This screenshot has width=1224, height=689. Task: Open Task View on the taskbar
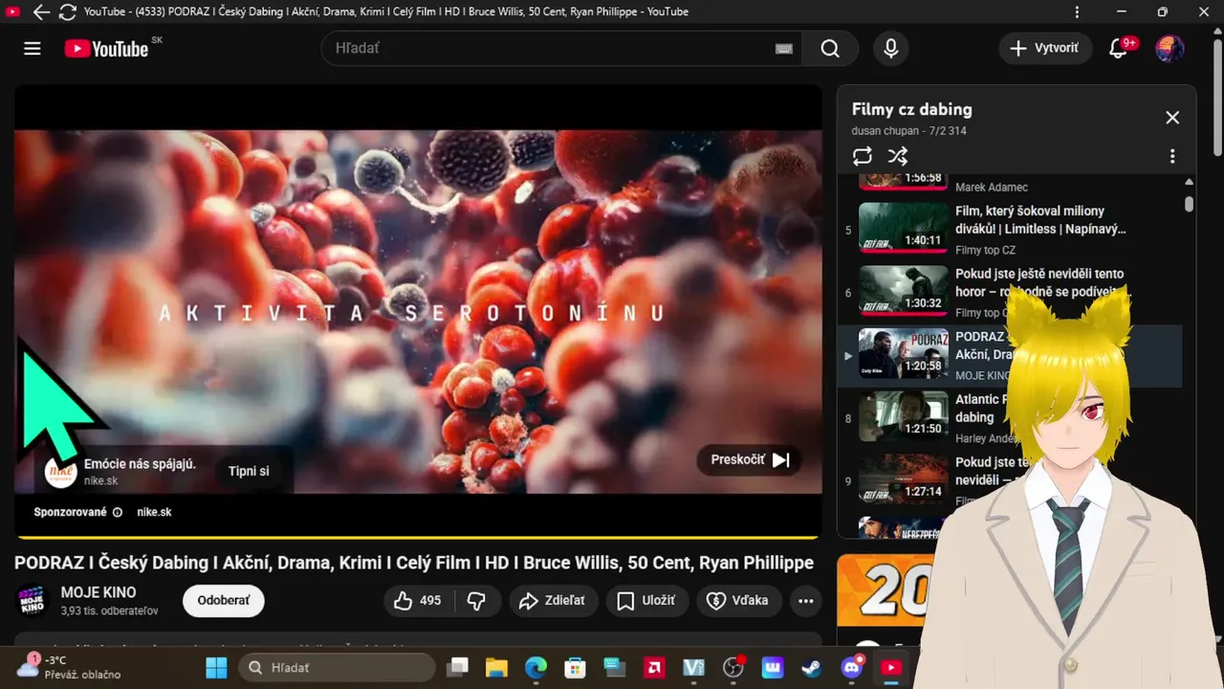458,667
